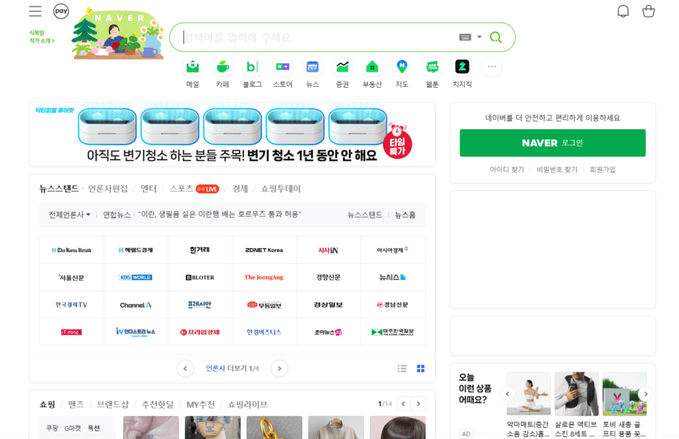Expand more services with the ellipsis button
The image size is (679, 439).
pyautogui.click(x=491, y=66)
